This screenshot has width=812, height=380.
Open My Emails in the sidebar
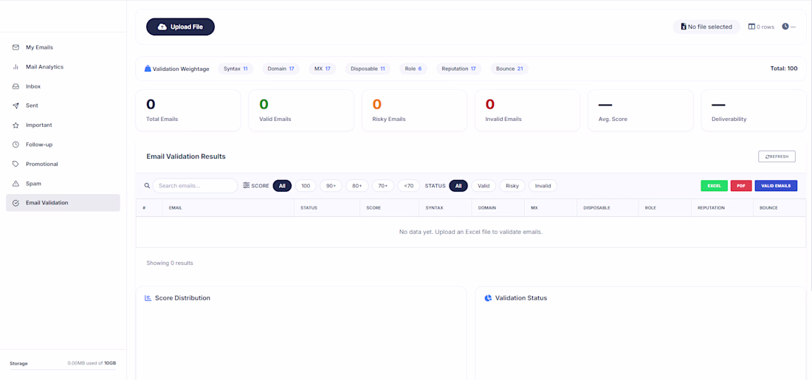(63, 48)
